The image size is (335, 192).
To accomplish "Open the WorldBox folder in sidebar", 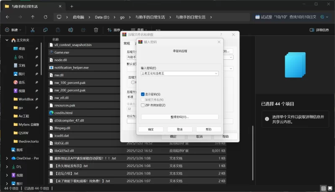I will (x=23, y=99).
